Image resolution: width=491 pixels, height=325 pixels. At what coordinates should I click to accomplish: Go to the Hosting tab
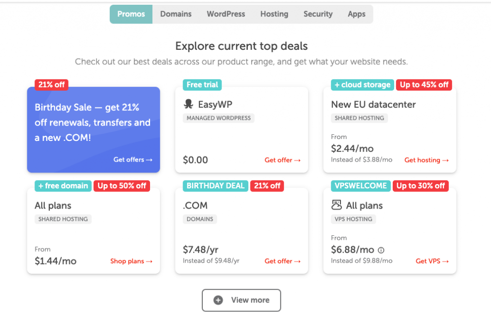274,14
